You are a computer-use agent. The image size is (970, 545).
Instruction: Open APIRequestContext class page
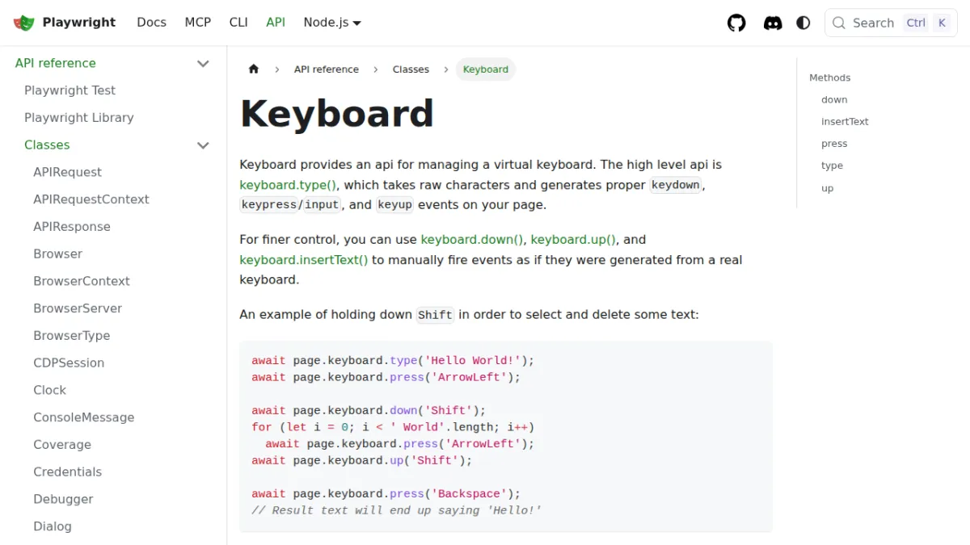91,199
